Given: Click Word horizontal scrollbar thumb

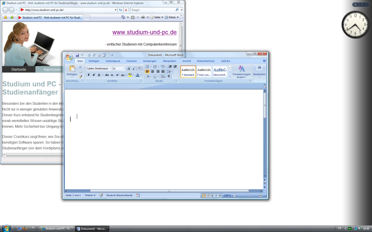Looking at the screenshot, I should pos(169,191).
